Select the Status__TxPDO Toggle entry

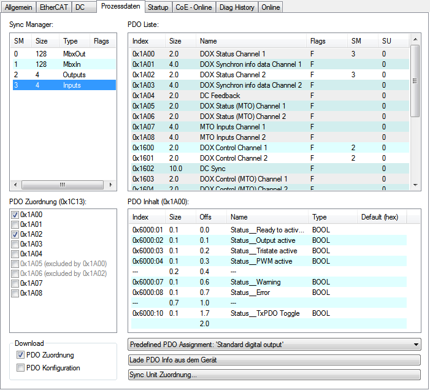[269, 313]
